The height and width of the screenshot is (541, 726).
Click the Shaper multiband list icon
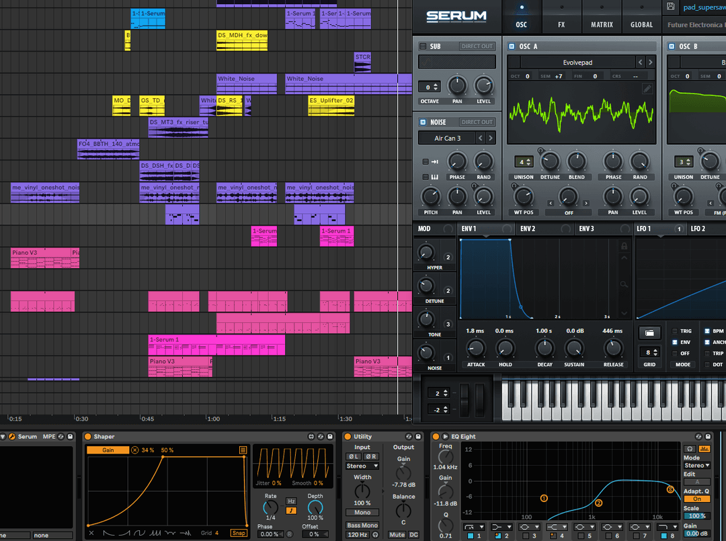point(243,450)
